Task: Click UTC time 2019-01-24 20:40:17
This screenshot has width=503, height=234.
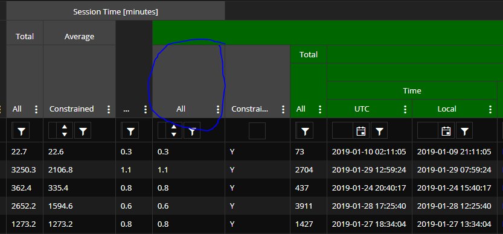Action: pyautogui.click(x=369, y=188)
